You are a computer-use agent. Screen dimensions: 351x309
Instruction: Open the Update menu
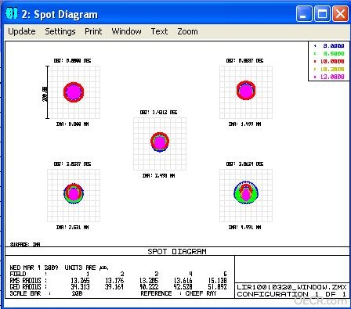tap(22, 31)
